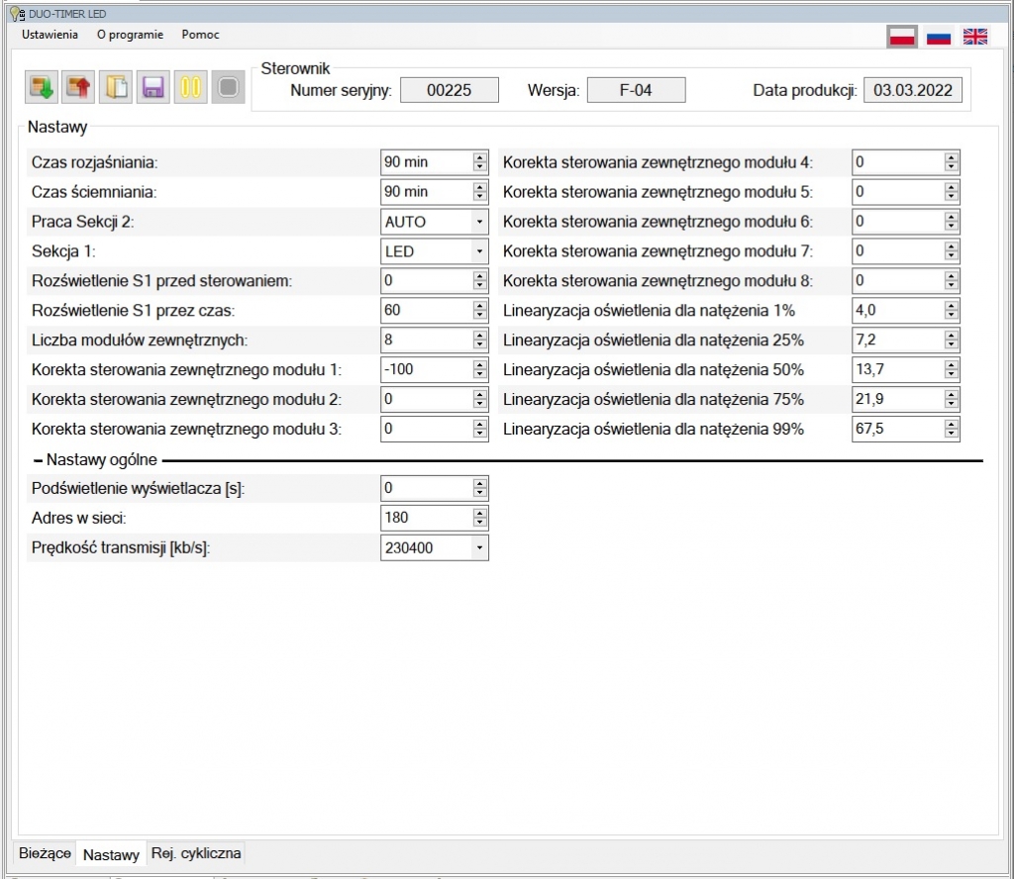Switch to the Bieżące tab

[46, 853]
